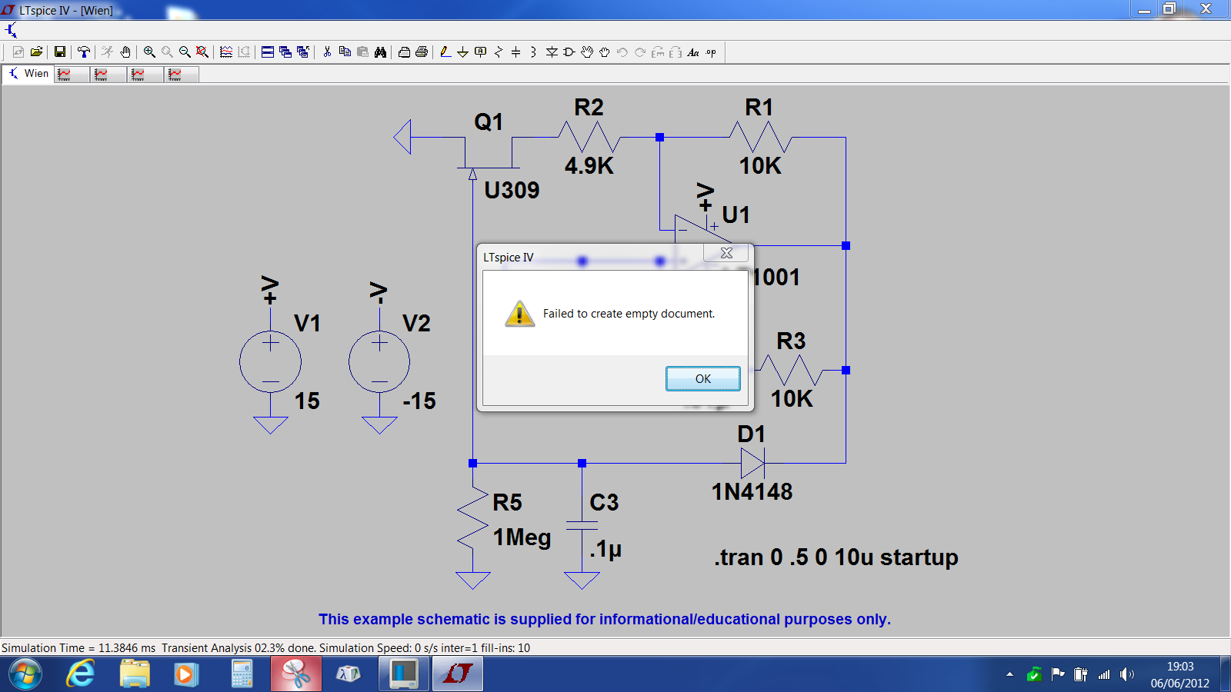The image size is (1231, 692).
Task: Click the R5 1Meg value text
Action: point(522,537)
